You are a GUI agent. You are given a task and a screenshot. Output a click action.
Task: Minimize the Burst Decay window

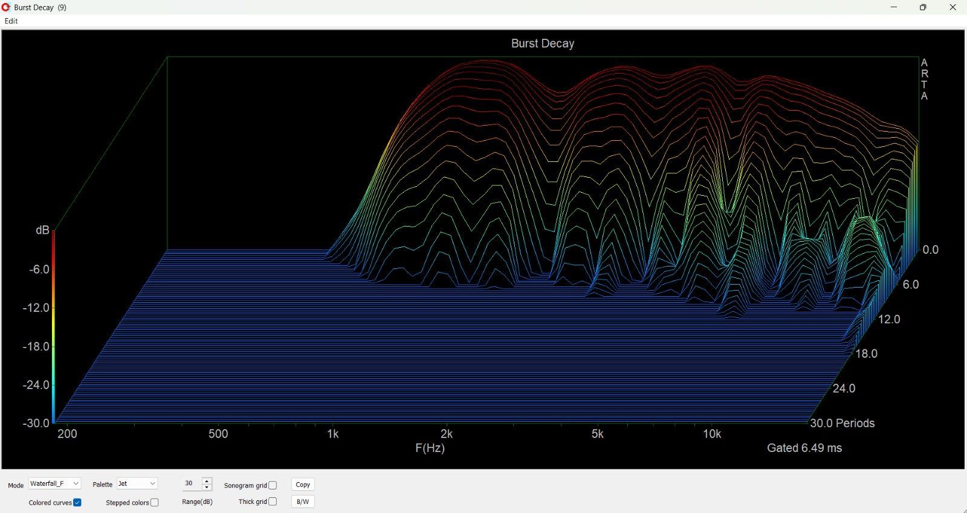(x=894, y=7)
